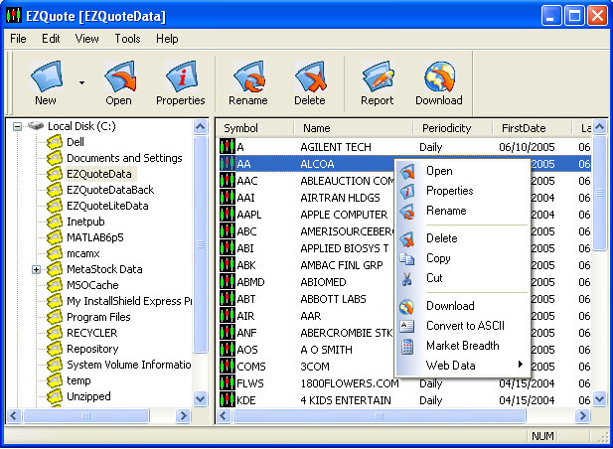Choose Open in the context menu
613x449 pixels.
point(463,171)
